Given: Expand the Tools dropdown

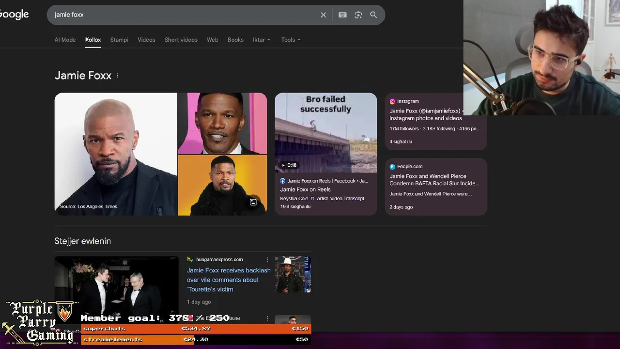Looking at the screenshot, I should coord(291,40).
